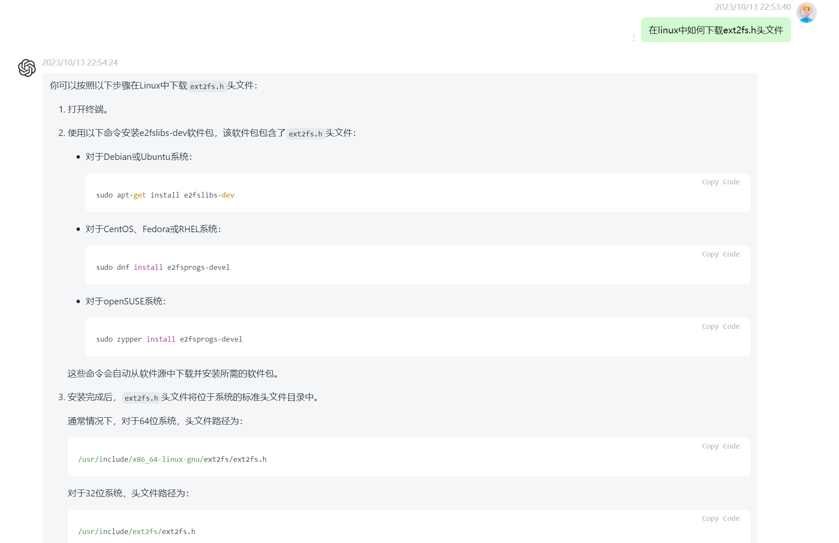The image size is (839, 543).
Task: Copy Code for 32-bit header path
Action: click(x=720, y=518)
